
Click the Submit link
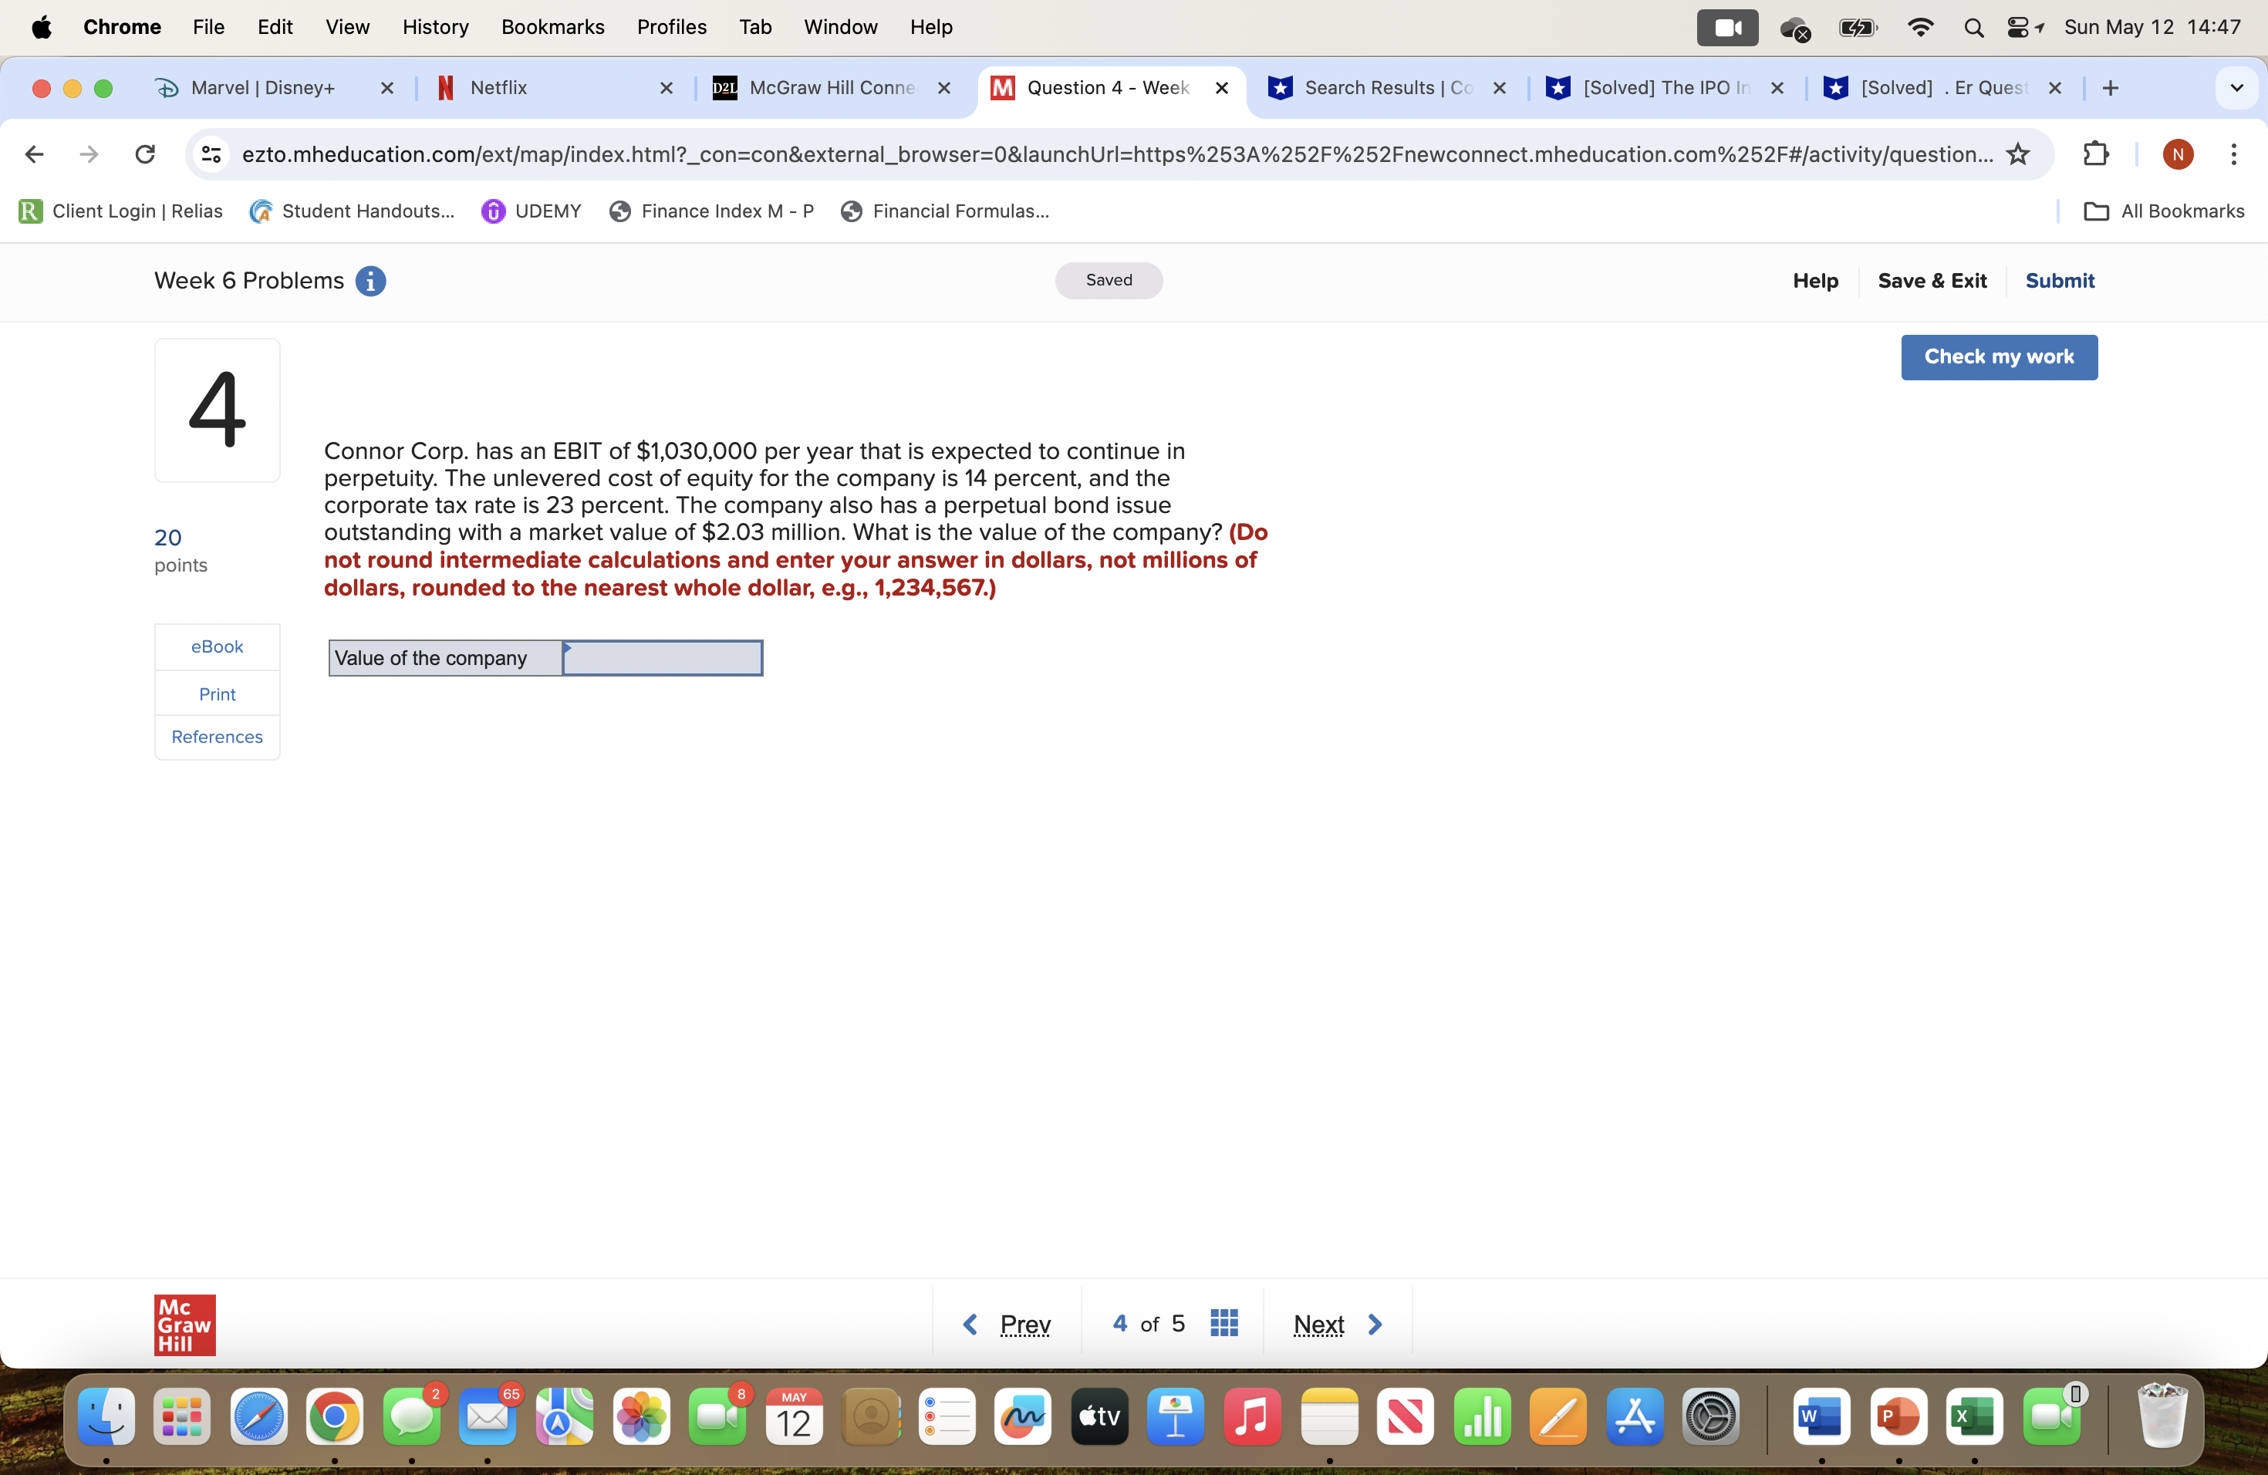coord(2060,280)
